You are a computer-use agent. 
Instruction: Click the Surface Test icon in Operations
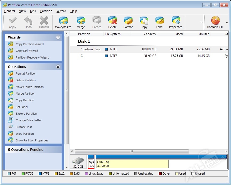[x=11, y=127]
